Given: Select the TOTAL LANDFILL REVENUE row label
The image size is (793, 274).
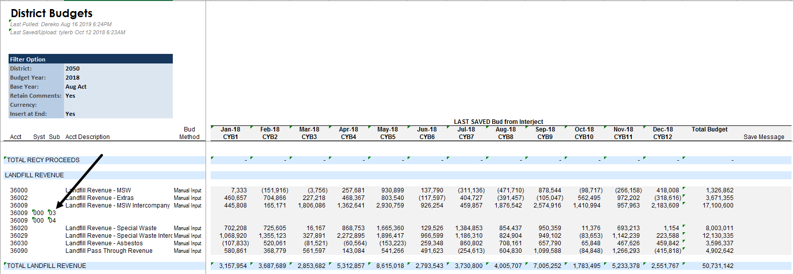Looking at the screenshot, I should point(46,266).
